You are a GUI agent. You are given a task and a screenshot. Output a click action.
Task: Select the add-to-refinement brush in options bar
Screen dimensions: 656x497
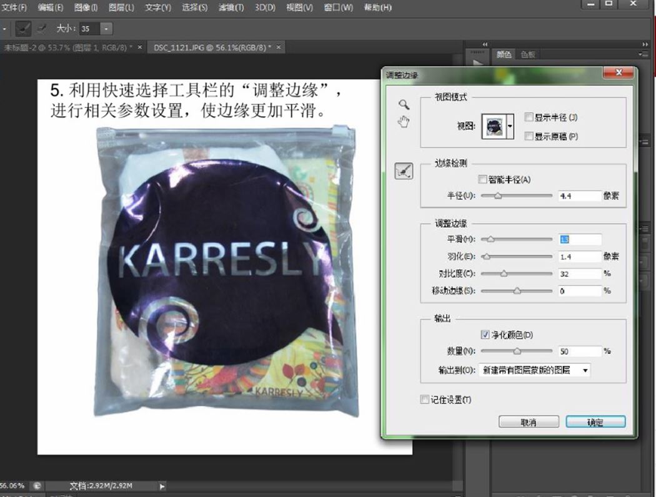pyautogui.click(x=23, y=28)
